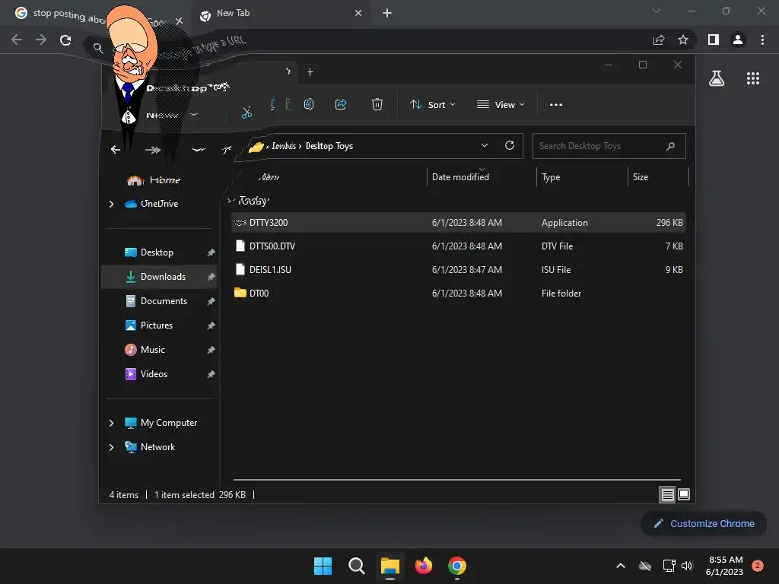Click Chrome's share this page icon

pyautogui.click(x=659, y=40)
